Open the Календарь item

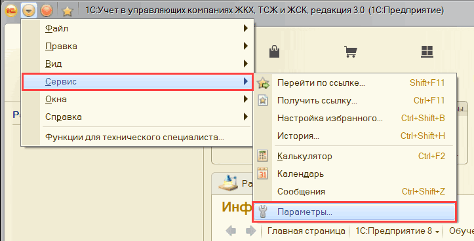[x=354, y=174]
